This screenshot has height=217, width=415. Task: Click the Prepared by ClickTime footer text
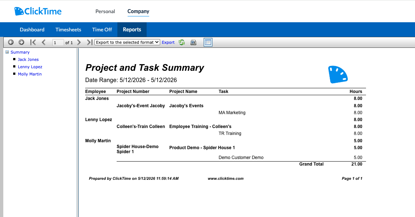pyautogui.click(x=134, y=178)
